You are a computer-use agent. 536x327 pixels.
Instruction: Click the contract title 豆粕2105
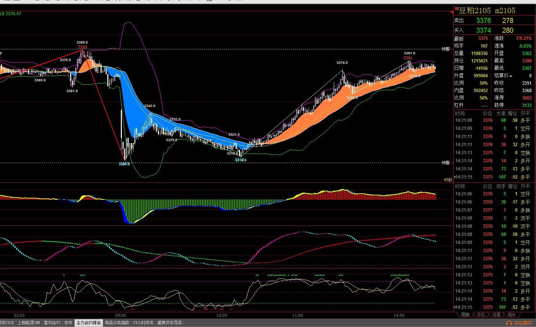click(475, 10)
